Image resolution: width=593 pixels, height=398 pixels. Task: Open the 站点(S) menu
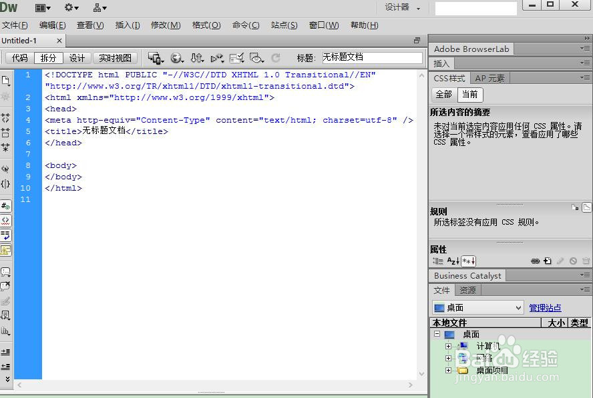(284, 25)
